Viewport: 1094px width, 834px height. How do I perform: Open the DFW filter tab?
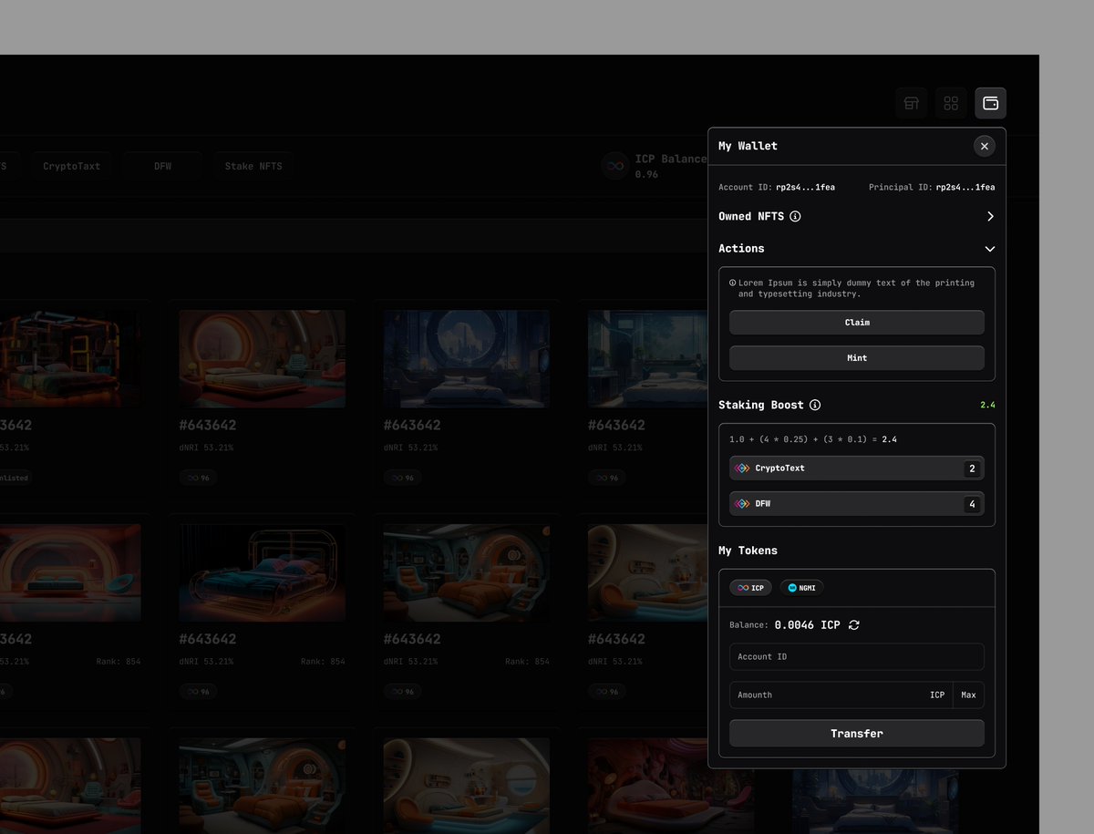point(162,167)
